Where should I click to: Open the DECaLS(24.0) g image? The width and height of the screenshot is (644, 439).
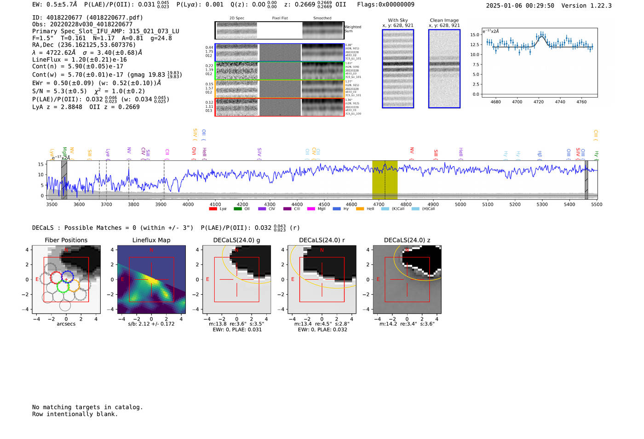pos(236,279)
